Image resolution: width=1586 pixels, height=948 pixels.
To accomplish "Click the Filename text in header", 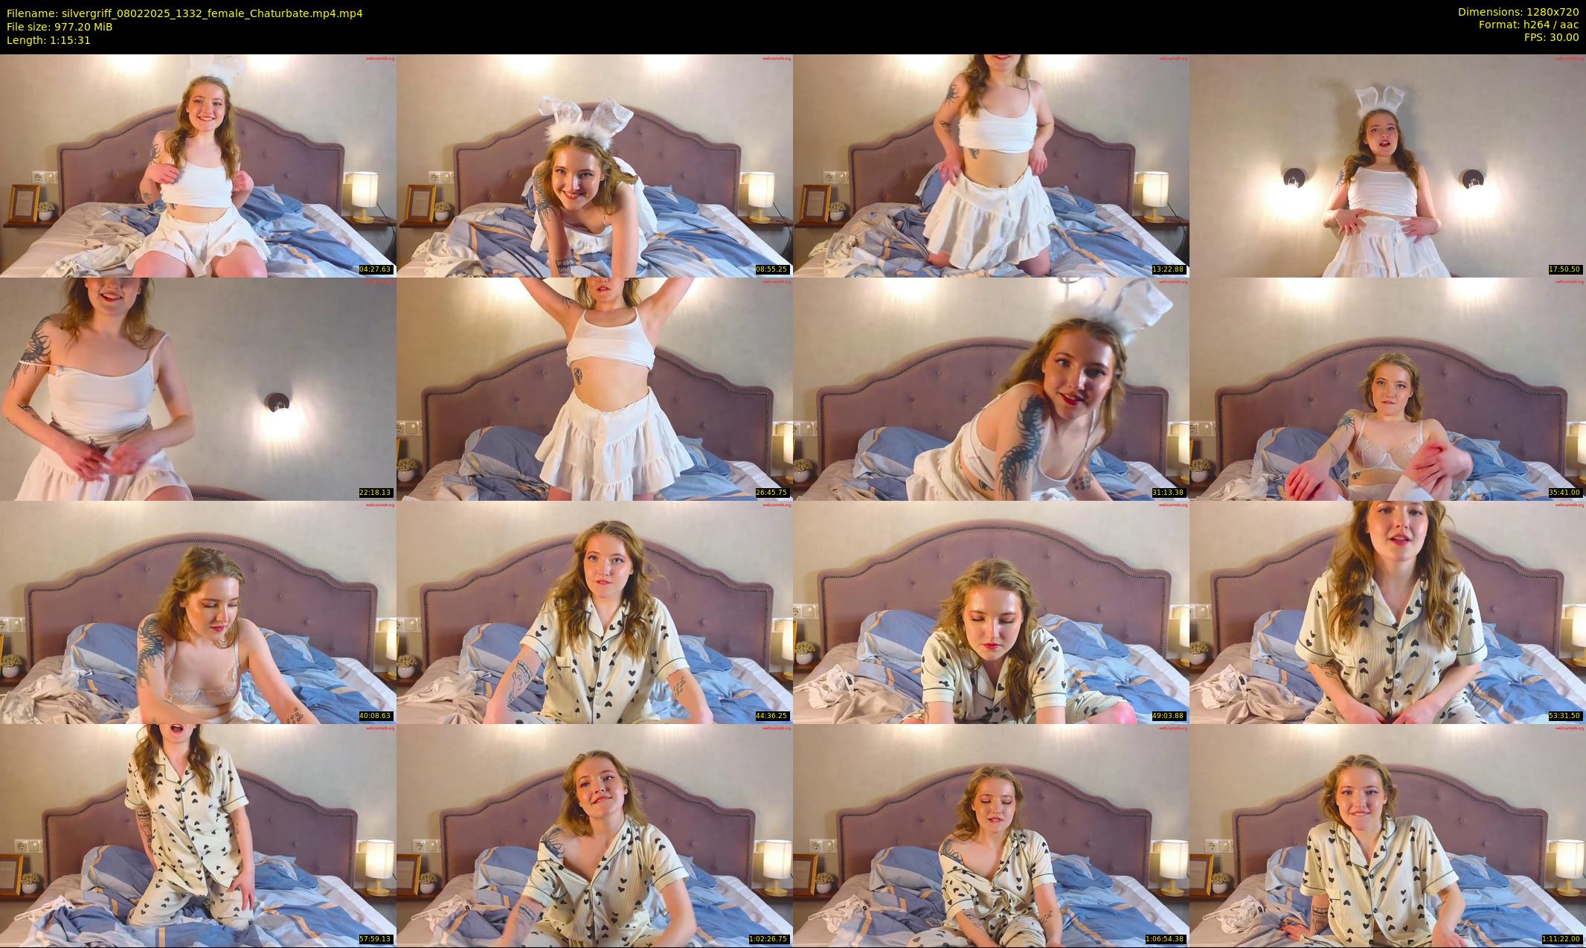I will point(184,13).
